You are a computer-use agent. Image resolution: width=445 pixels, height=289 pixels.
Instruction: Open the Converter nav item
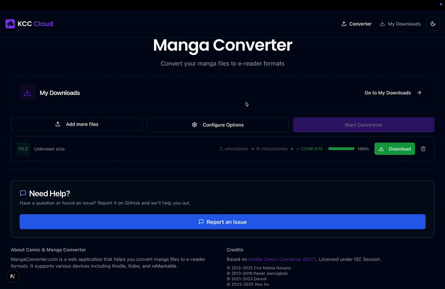click(356, 24)
